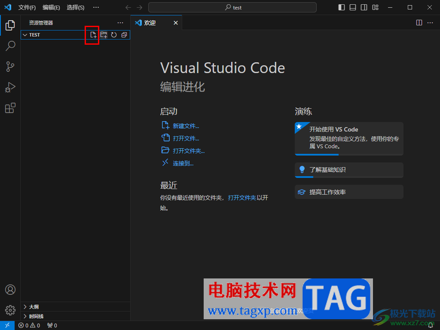Open editor more actions ellipsis
Screen dimensions: 440x330
tap(430, 23)
